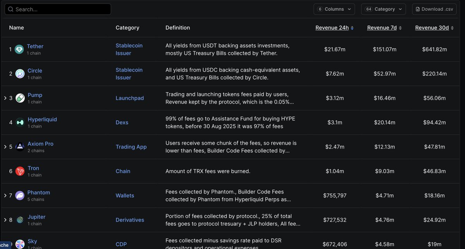Expand the Jupiter row
This screenshot has width=465, height=249.
5,220
